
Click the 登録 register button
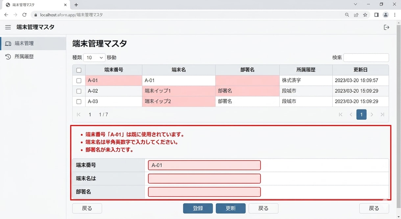(x=198, y=208)
